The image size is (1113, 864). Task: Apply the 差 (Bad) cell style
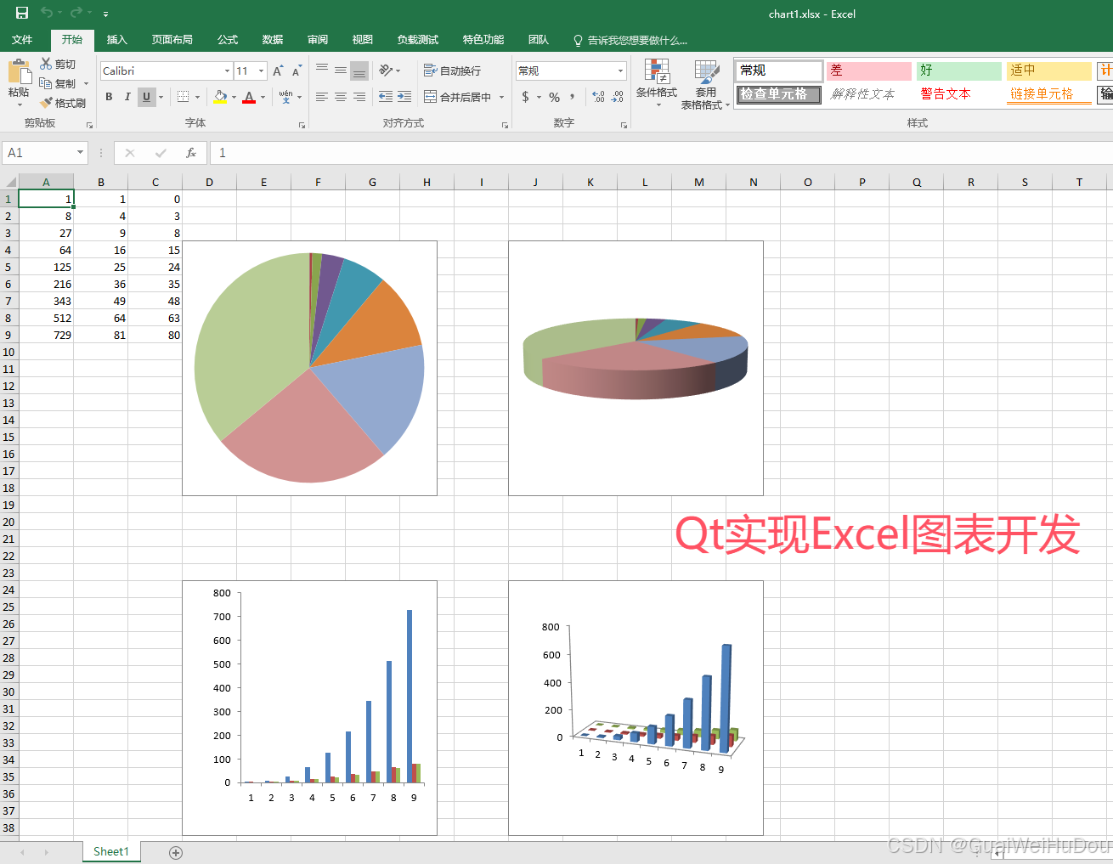868,71
